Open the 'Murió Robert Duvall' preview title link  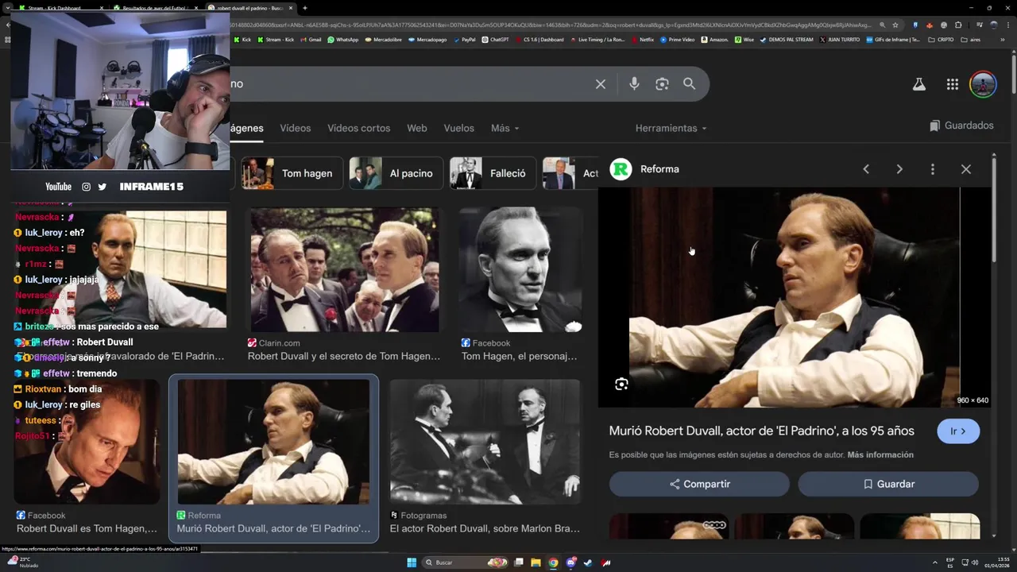point(761,431)
